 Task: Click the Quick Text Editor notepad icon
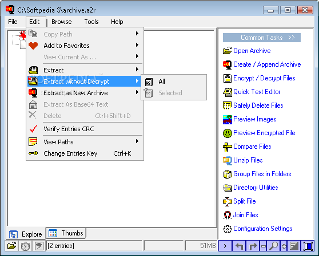[228, 92]
